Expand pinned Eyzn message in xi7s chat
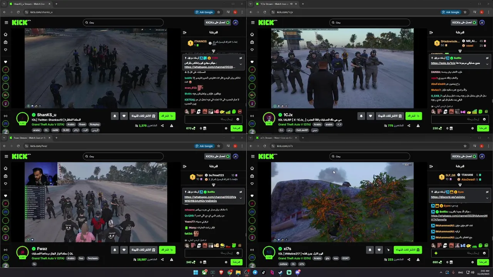The width and height of the screenshot is (493, 277). [x=487, y=197]
